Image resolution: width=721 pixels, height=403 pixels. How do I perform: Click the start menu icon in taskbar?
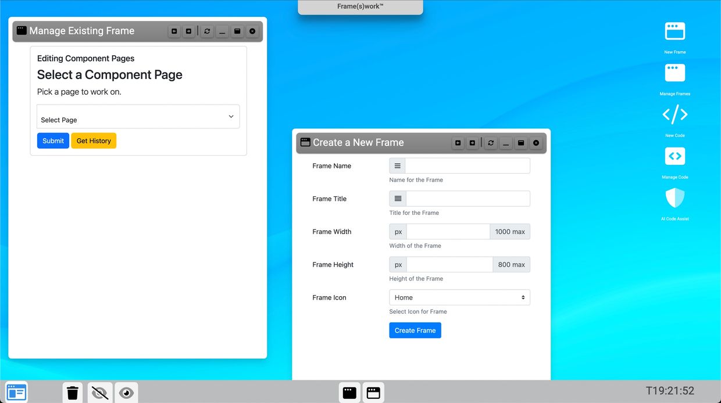(x=16, y=393)
